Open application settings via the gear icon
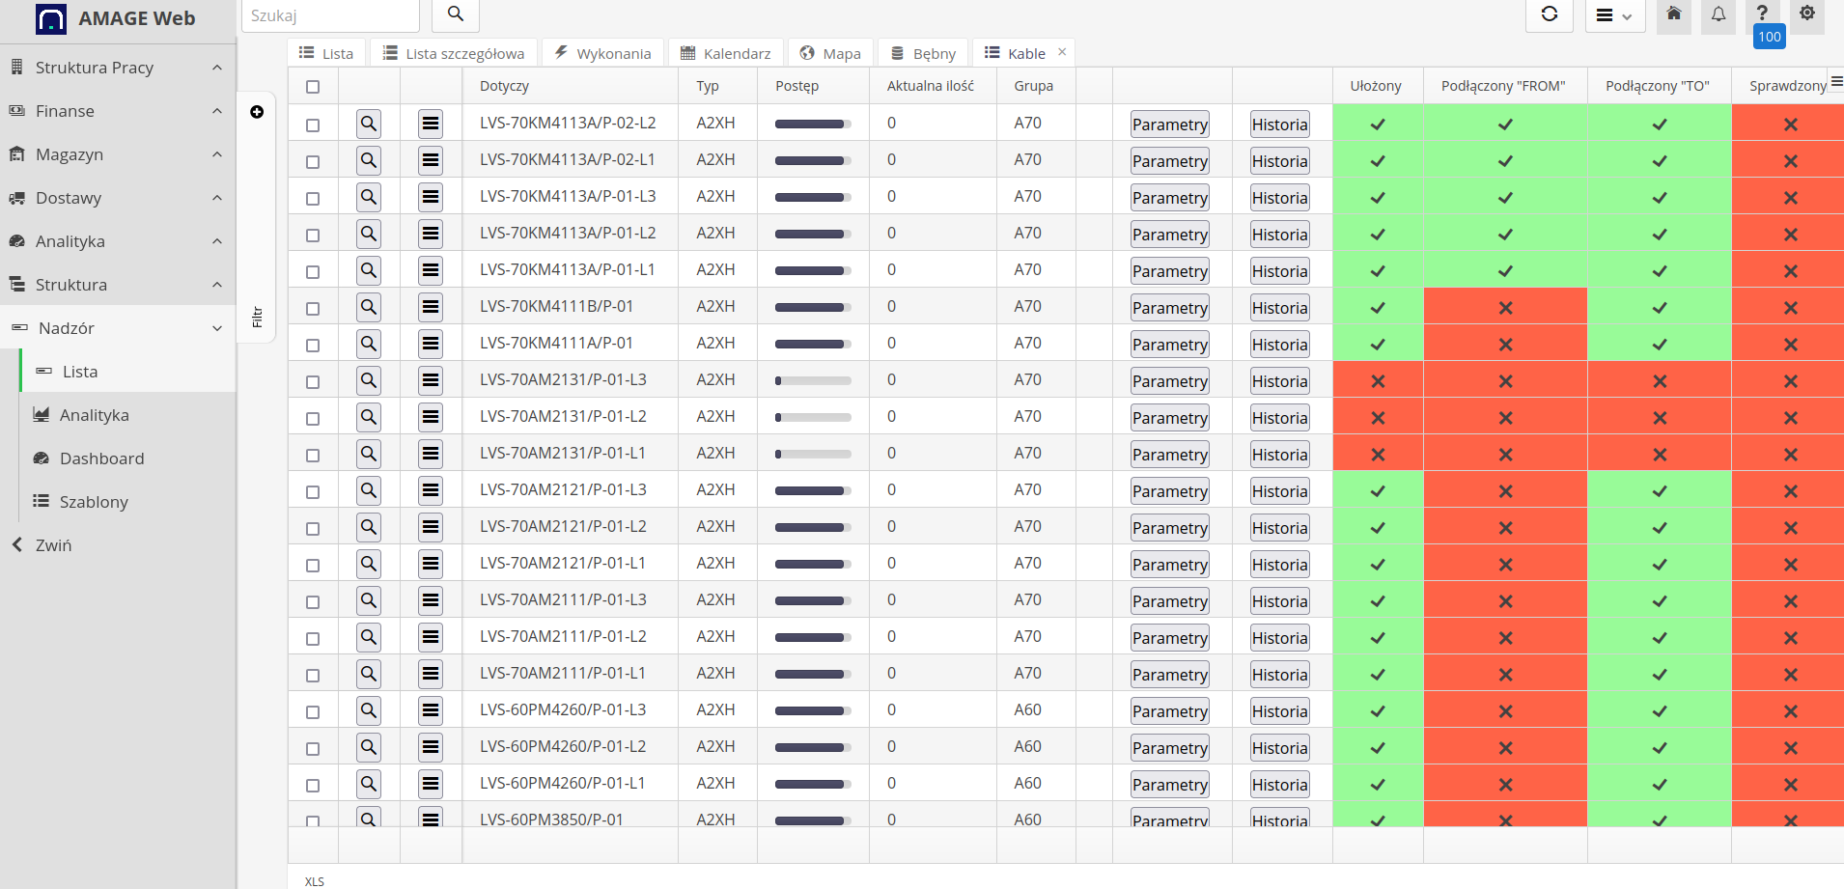 tap(1808, 15)
